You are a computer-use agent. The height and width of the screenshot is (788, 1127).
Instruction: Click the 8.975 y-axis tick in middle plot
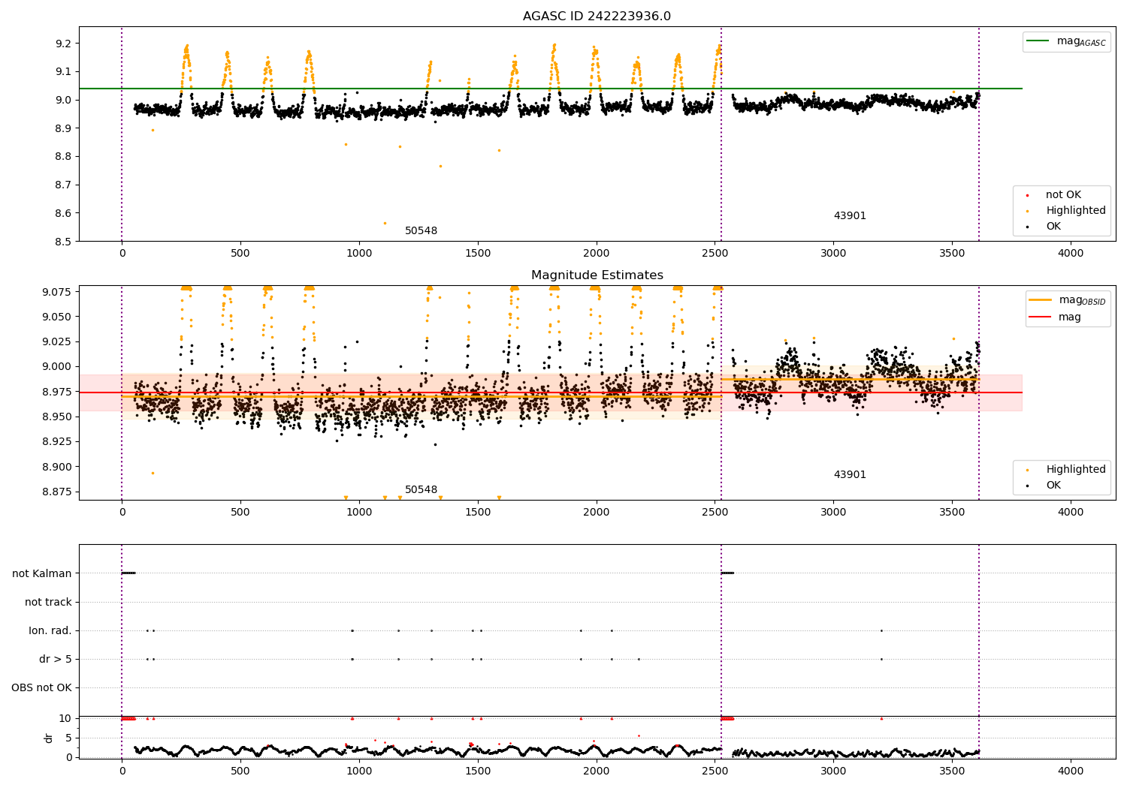pyautogui.click(x=58, y=392)
